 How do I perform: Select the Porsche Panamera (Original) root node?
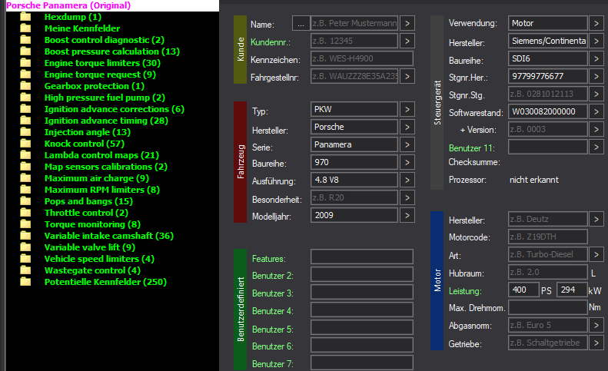point(68,5)
